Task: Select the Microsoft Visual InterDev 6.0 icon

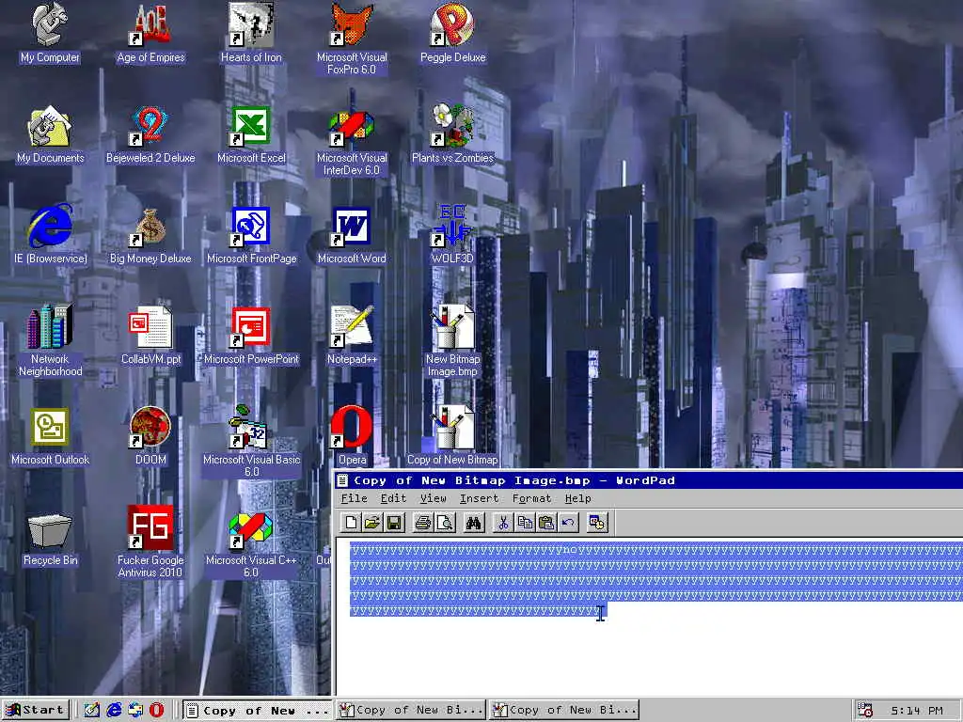Action: click(352, 141)
